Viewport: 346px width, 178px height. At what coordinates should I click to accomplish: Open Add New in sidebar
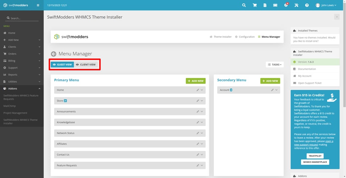(x=22, y=40)
